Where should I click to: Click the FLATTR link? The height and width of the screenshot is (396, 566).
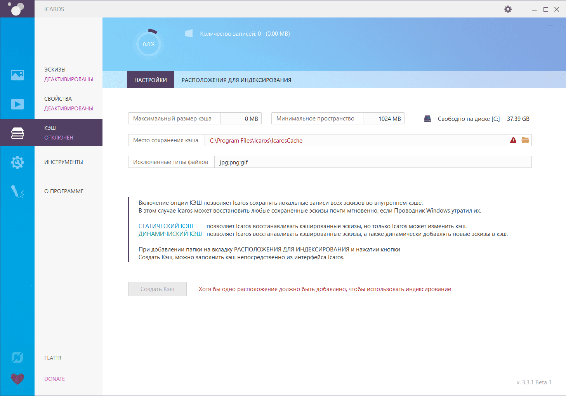point(53,358)
